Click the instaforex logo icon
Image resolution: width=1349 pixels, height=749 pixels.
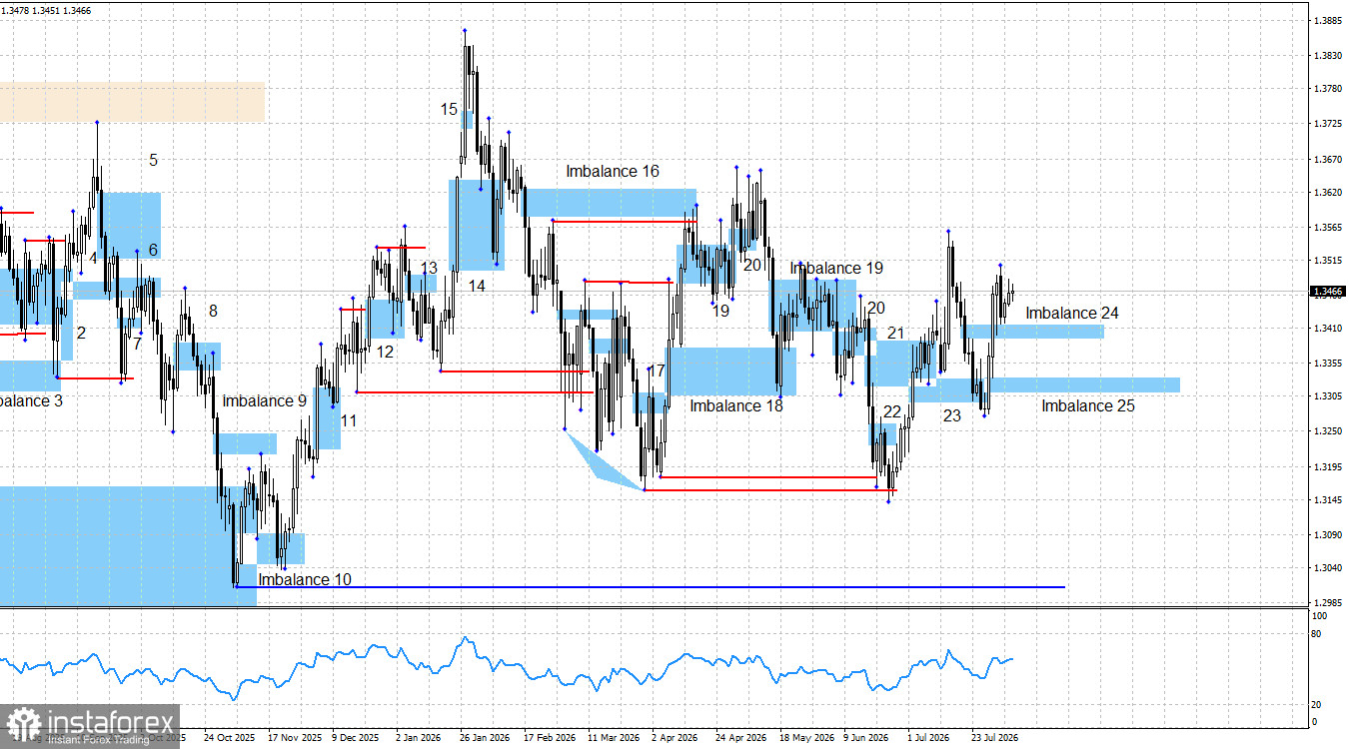[24, 723]
